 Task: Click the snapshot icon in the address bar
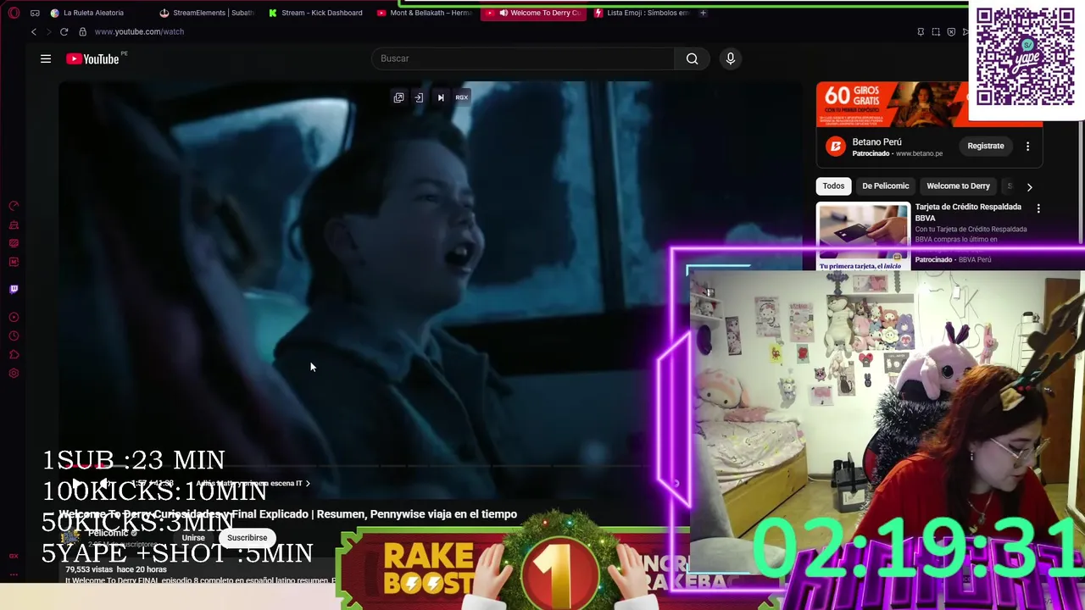[x=936, y=31]
